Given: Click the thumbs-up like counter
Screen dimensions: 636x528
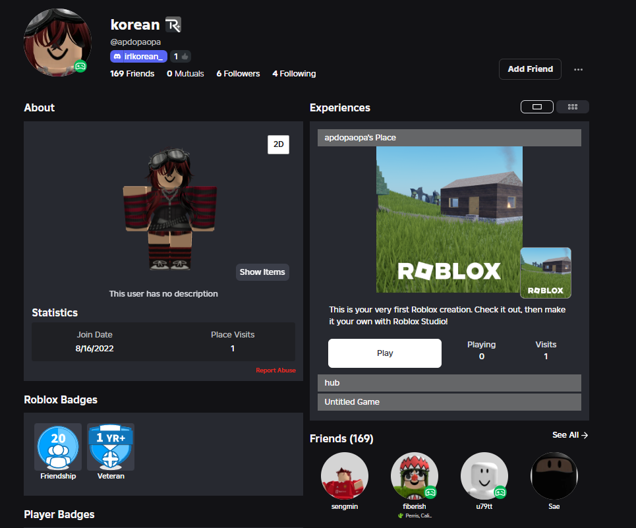Looking at the screenshot, I should (x=181, y=57).
